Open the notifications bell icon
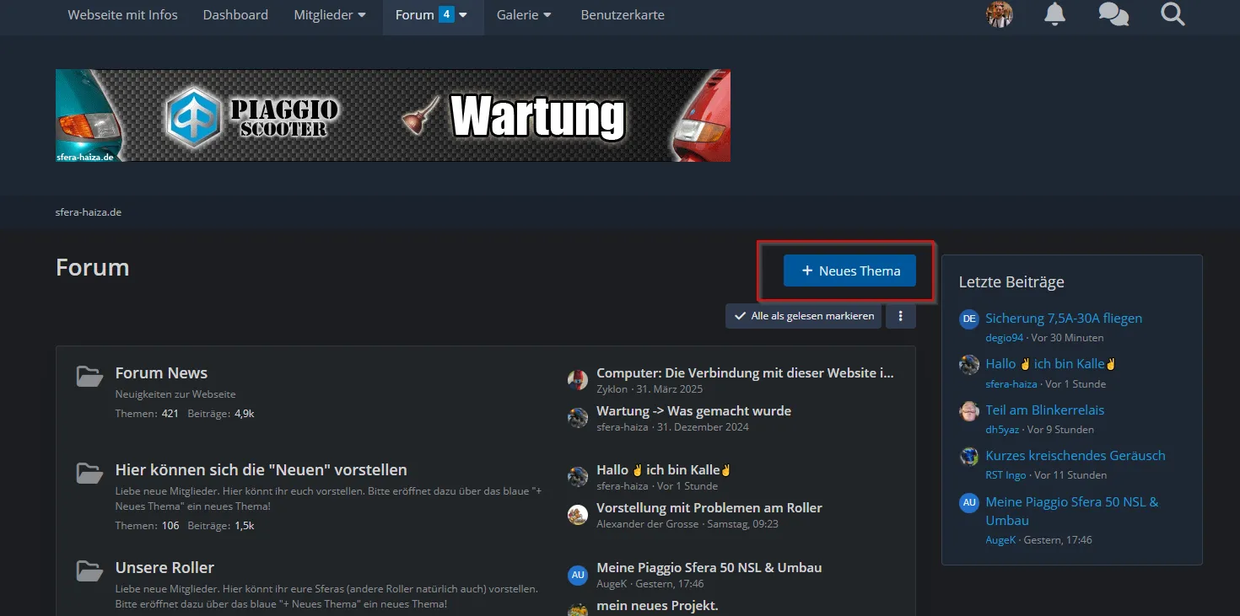Image resolution: width=1240 pixels, height=616 pixels. (x=1054, y=14)
